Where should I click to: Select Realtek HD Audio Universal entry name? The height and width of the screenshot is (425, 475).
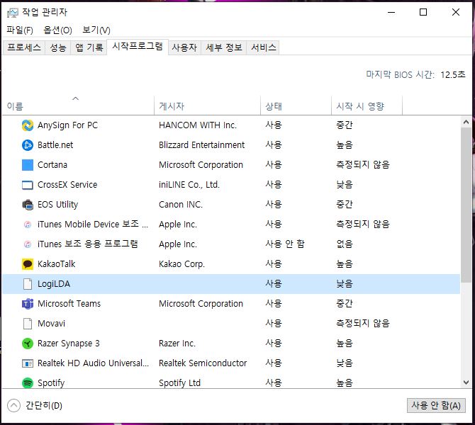(93, 363)
